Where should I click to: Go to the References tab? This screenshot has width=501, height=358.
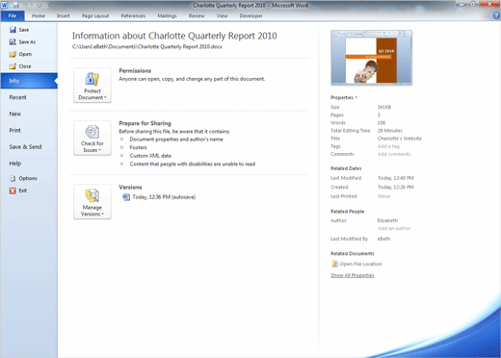[133, 15]
